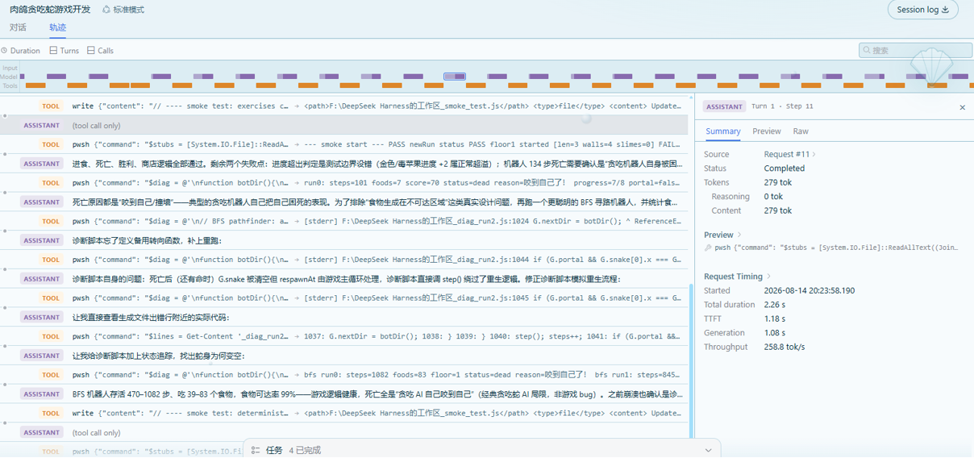Screen dimensions: 974x458
Task: Click the 搜索 search input field
Action: (x=915, y=50)
